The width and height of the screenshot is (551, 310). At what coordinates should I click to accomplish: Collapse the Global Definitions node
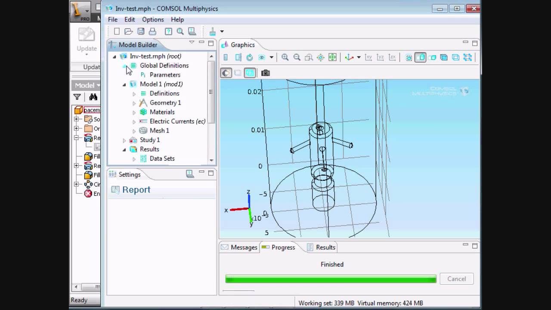pyautogui.click(x=124, y=66)
